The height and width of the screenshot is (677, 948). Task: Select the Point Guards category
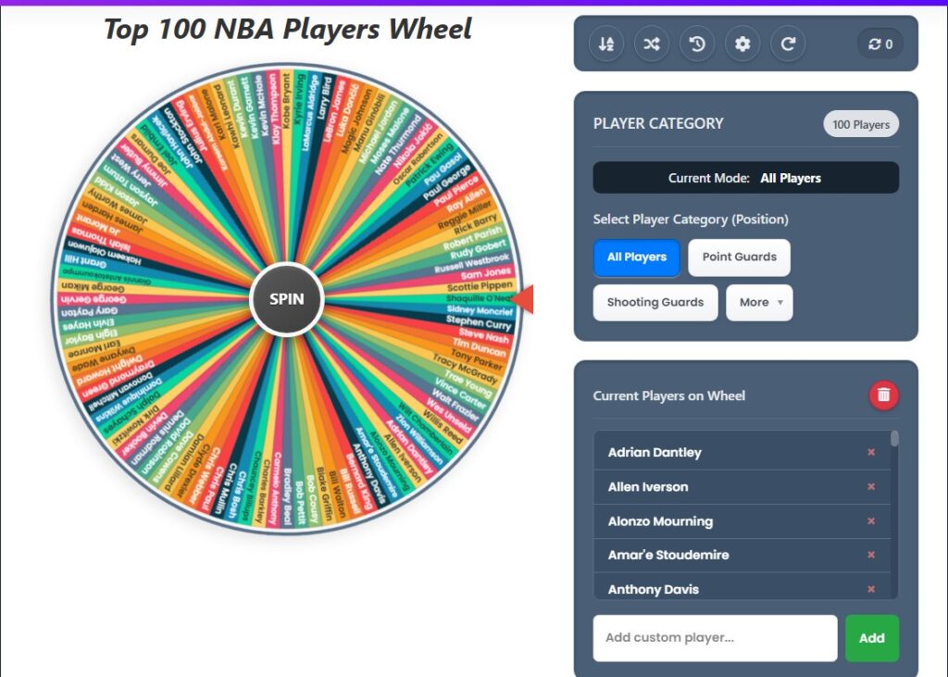pyautogui.click(x=740, y=257)
